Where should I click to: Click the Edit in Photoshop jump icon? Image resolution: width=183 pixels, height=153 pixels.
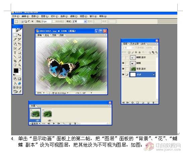(x=16, y=92)
